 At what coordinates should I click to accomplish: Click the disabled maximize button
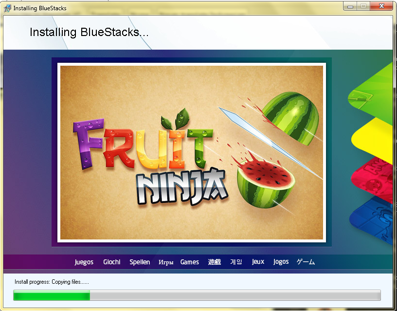point(363,6)
